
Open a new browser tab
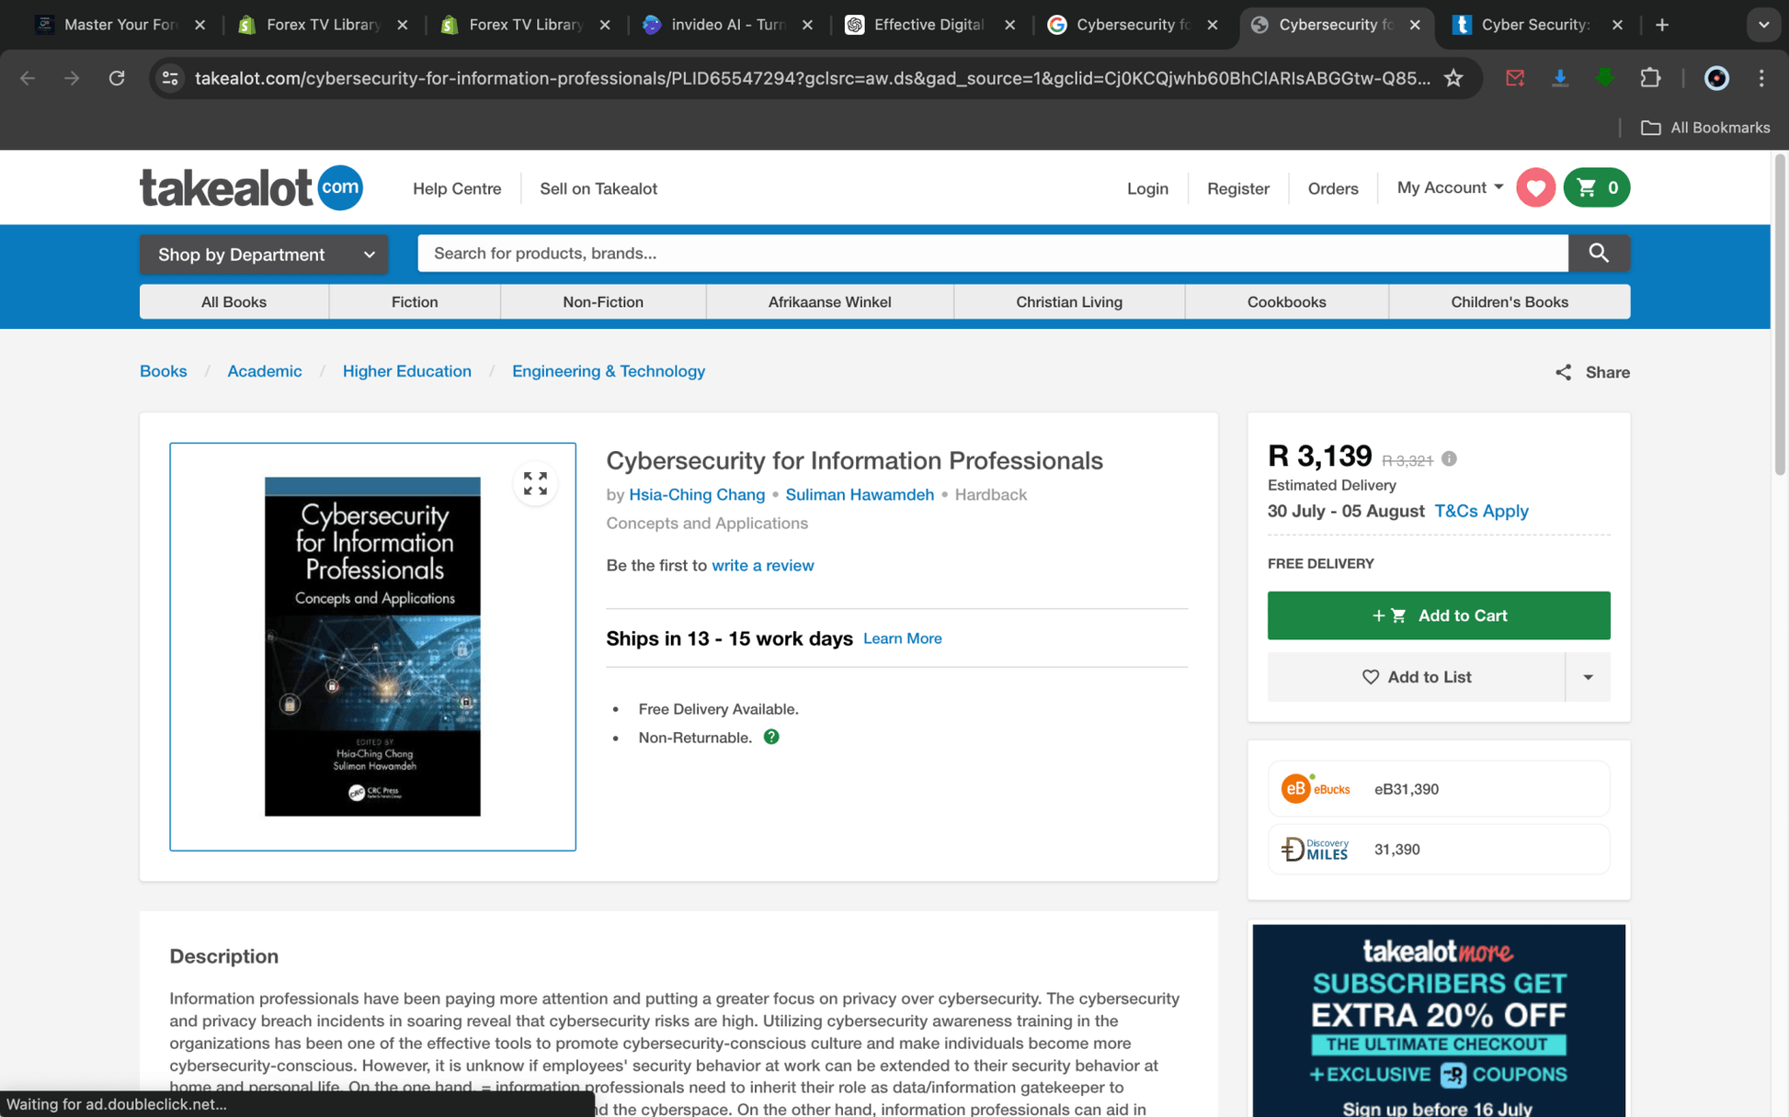(1662, 25)
